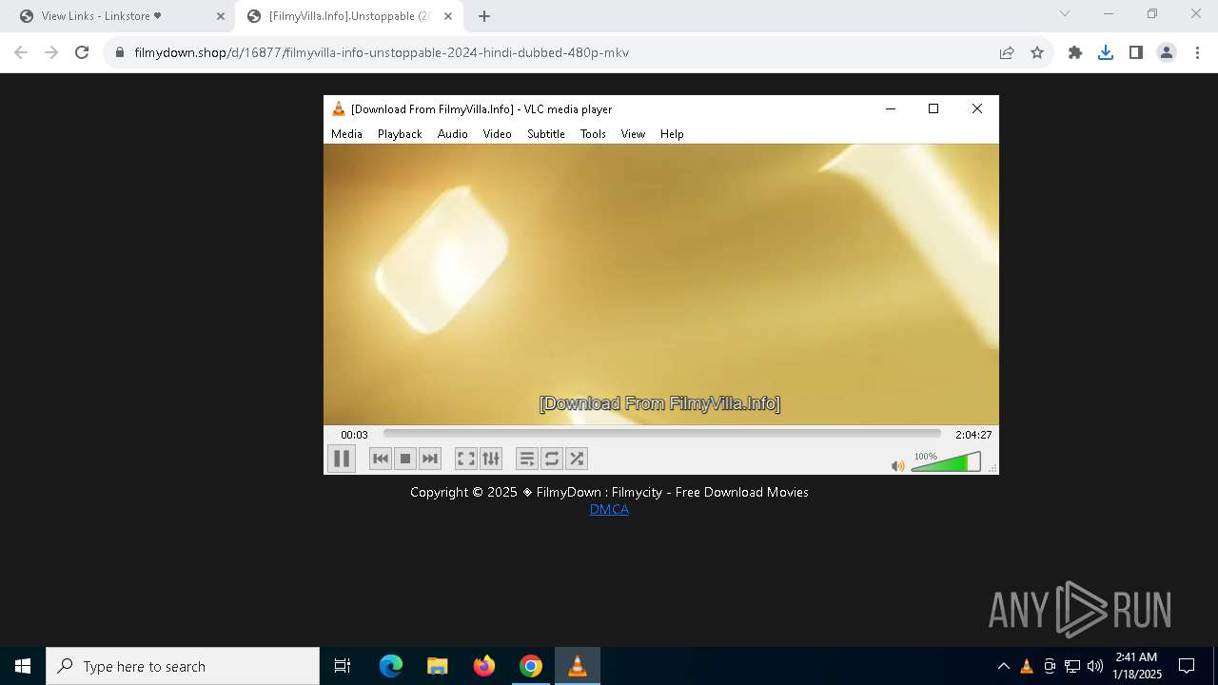Switch to VLC in taskbar

(577, 666)
